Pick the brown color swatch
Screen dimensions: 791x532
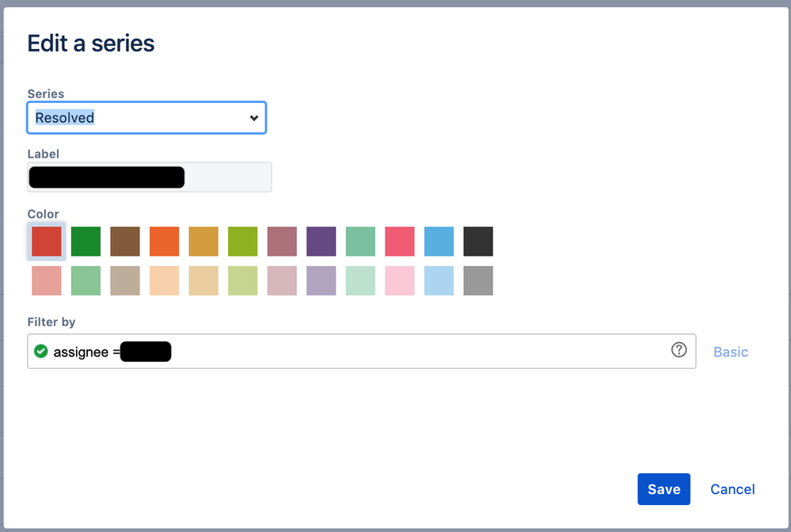point(124,241)
